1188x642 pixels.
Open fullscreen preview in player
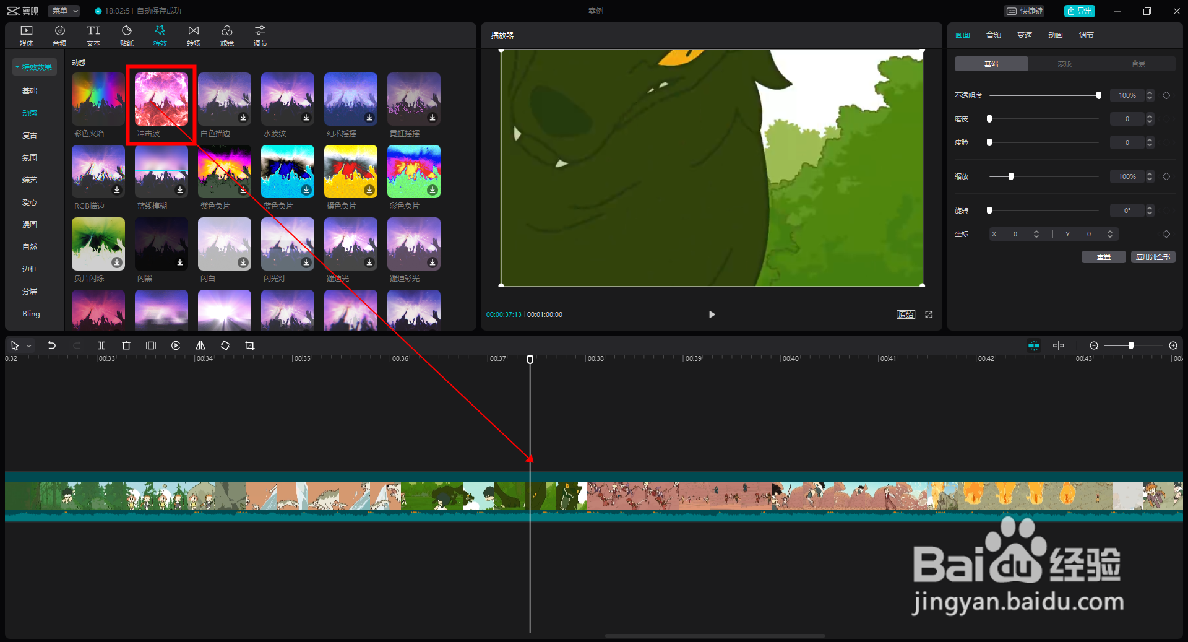[929, 314]
